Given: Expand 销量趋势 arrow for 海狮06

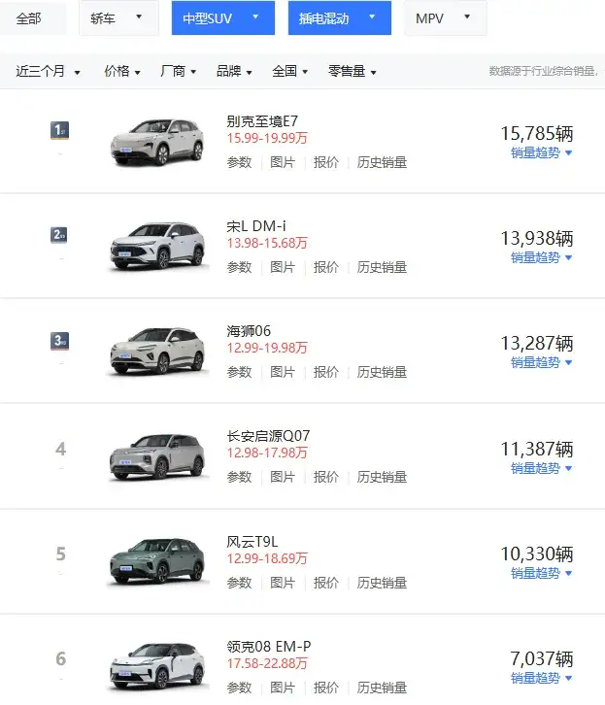Looking at the screenshot, I should [569, 362].
